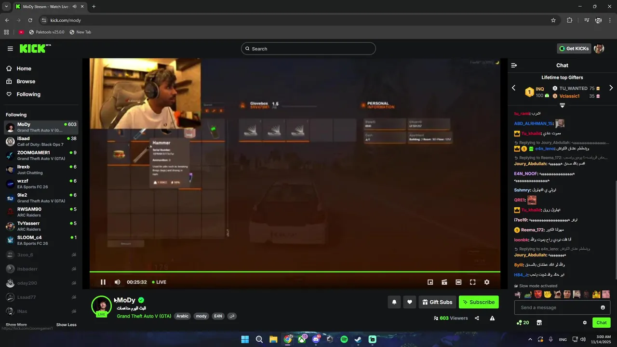Click the green stream progress bar
This screenshot has width=617, height=347.
pos(295,272)
